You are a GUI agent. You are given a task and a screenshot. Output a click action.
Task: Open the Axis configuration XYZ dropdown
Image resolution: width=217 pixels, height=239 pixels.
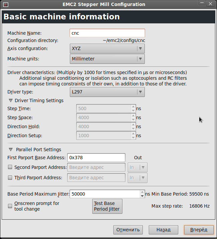pos(107,49)
